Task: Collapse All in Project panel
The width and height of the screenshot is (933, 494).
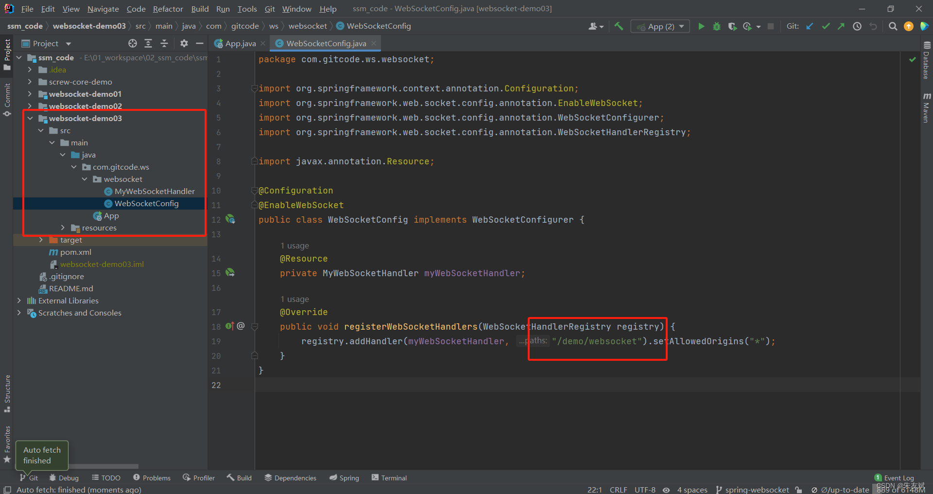Action: click(164, 43)
